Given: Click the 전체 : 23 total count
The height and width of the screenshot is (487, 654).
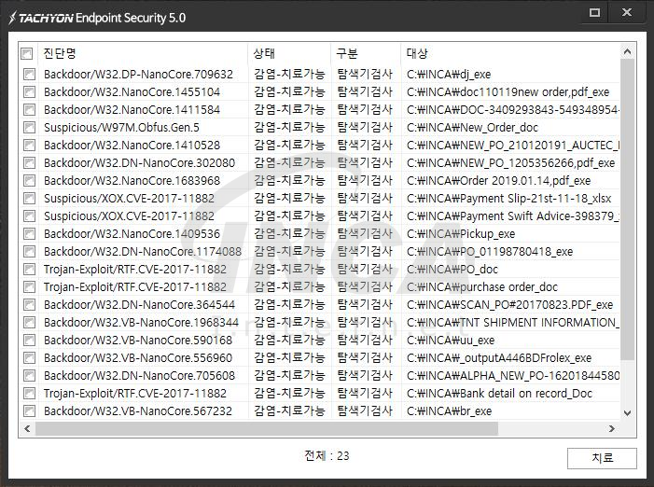Looking at the screenshot, I should pyautogui.click(x=327, y=455).
